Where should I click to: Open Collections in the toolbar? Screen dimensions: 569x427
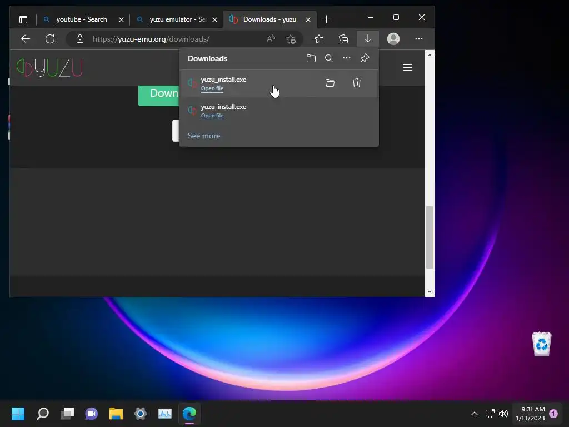pyautogui.click(x=343, y=39)
